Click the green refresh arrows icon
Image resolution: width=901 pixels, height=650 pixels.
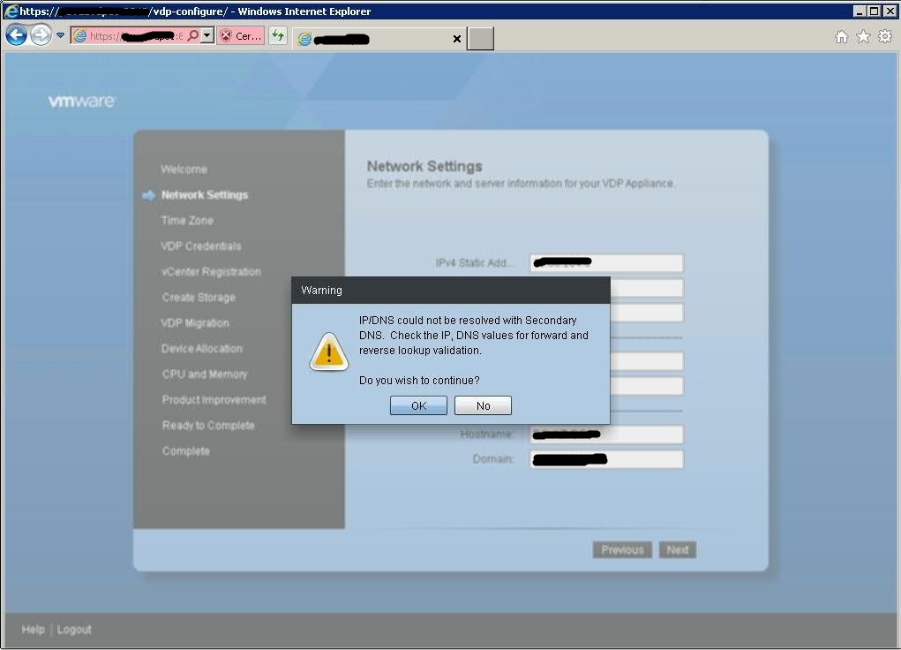click(278, 35)
